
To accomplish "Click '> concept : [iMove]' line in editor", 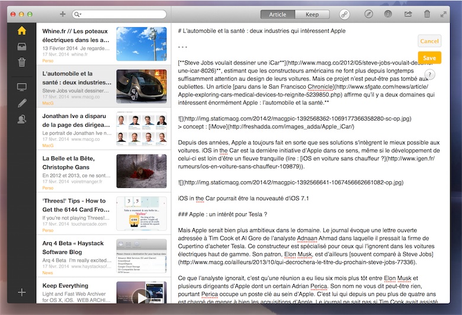I will [266, 127].
